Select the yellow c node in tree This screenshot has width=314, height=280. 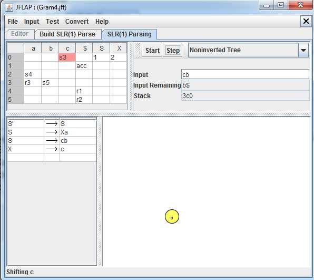pyautogui.click(x=172, y=217)
